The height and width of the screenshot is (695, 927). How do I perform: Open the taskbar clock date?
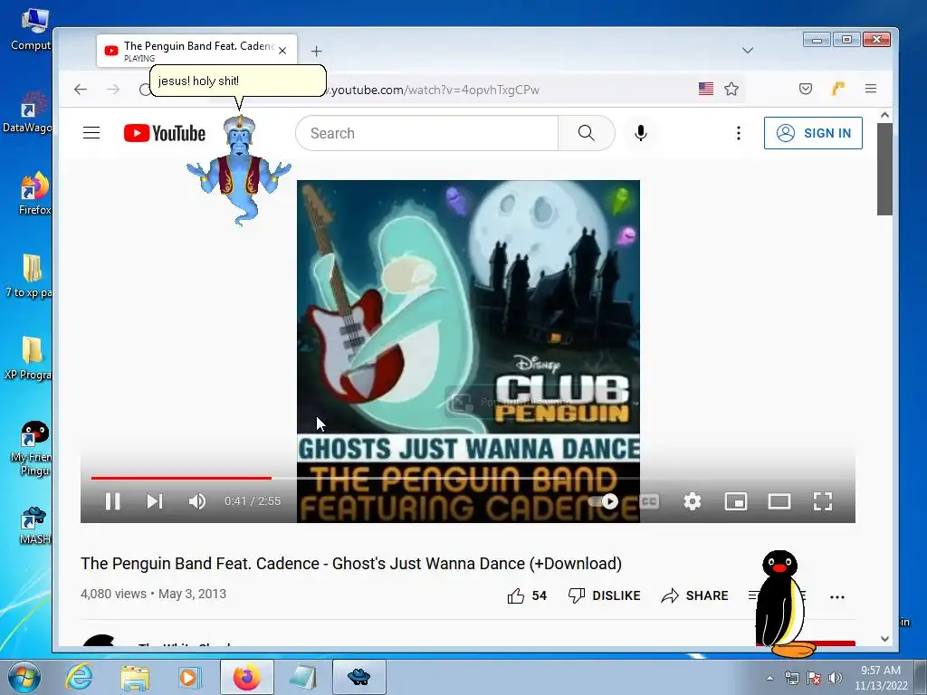tap(880, 678)
